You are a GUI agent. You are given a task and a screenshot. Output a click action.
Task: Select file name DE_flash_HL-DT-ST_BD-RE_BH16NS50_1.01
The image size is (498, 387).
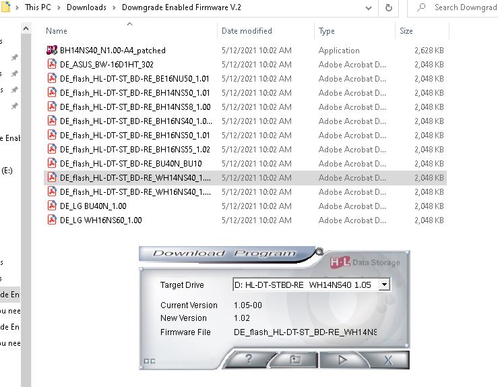(135, 135)
